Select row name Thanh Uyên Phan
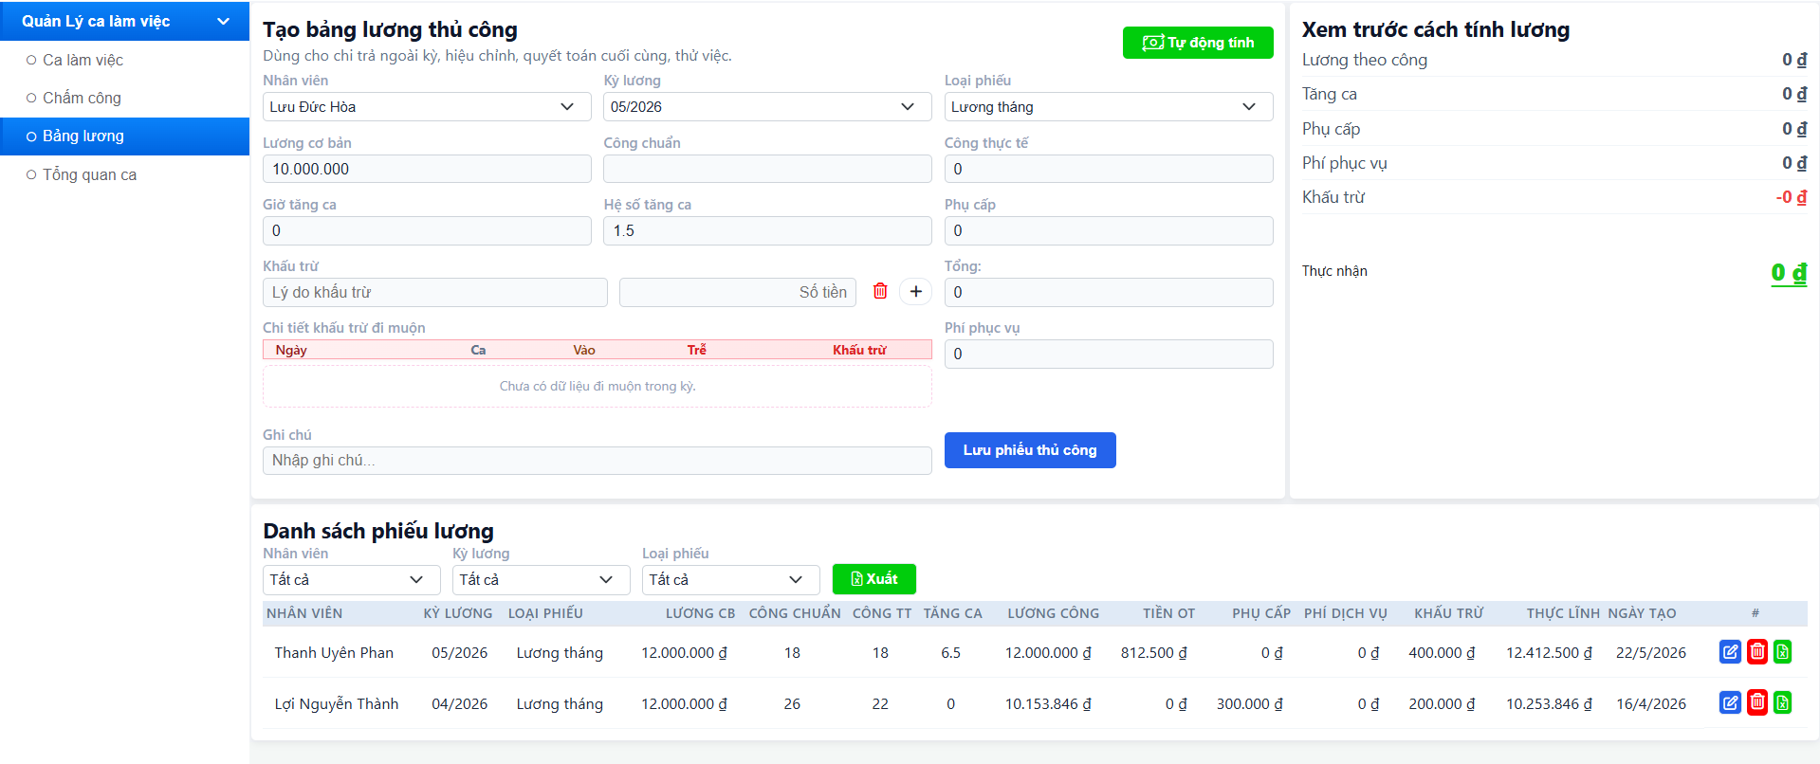The image size is (1820, 764). pyautogui.click(x=334, y=652)
